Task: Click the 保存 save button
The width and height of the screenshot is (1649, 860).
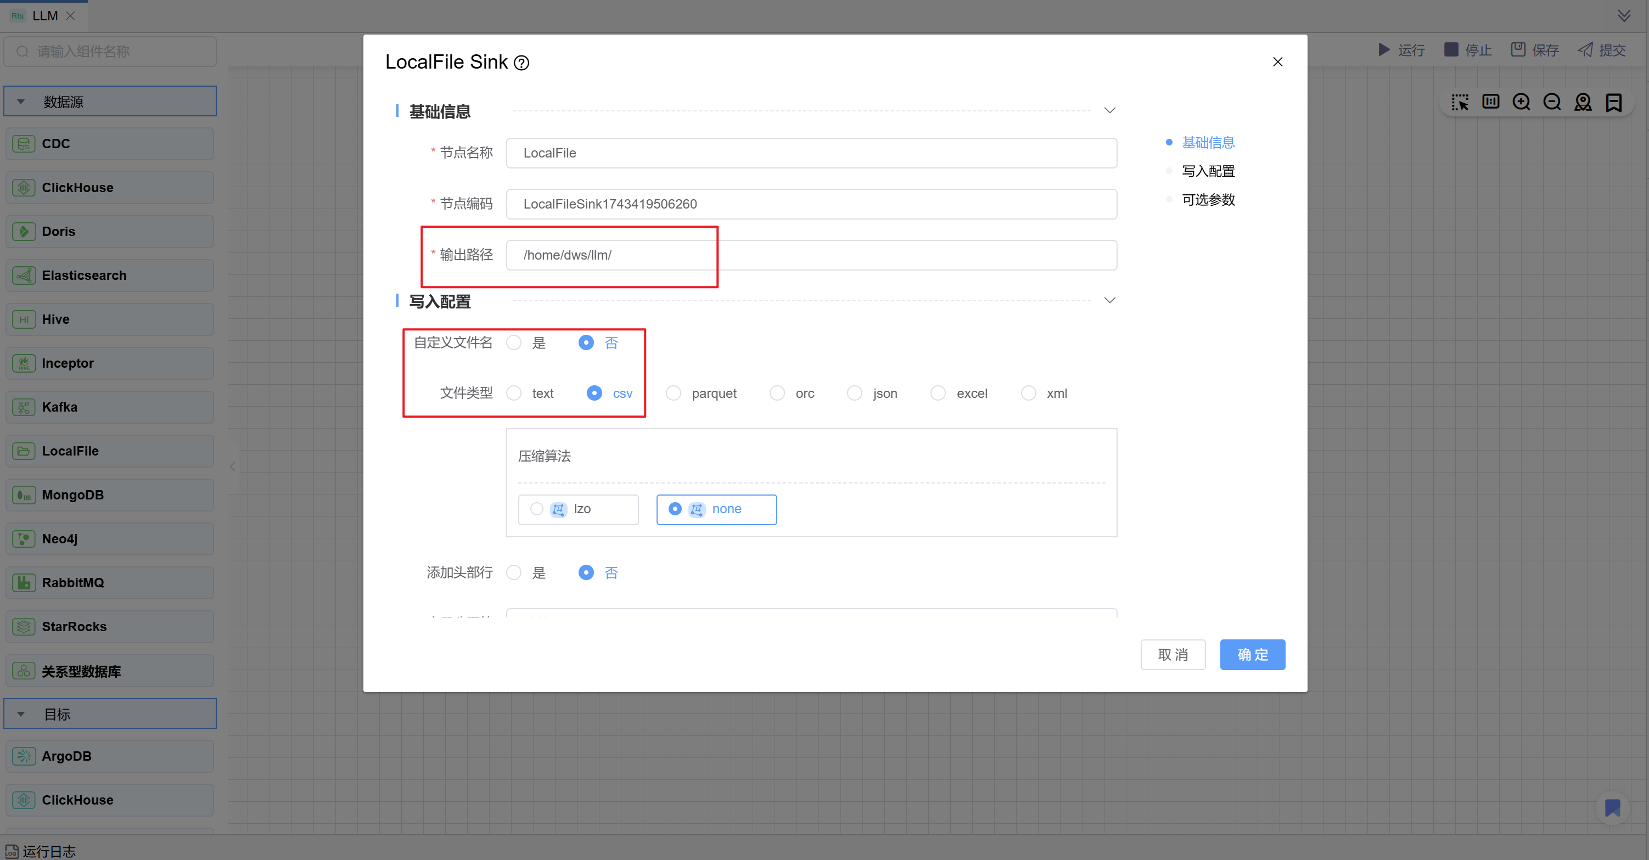Action: click(1535, 50)
